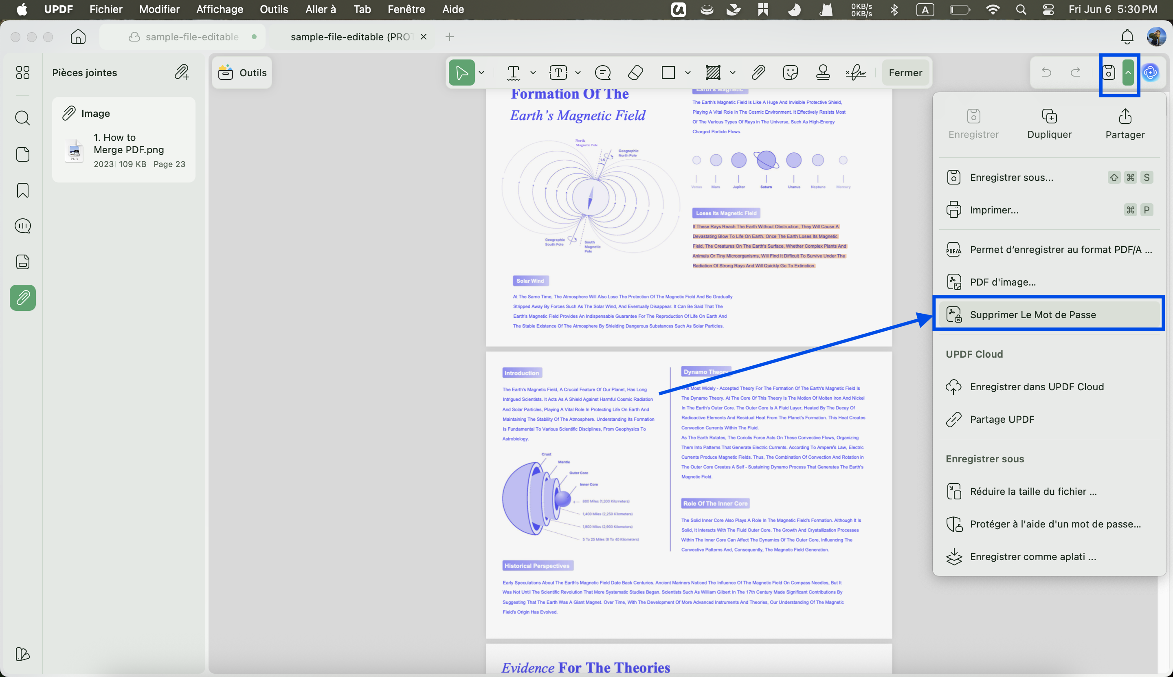Select the eraser tool in toolbar
The image size is (1173, 677).
[x=635, y=73]
